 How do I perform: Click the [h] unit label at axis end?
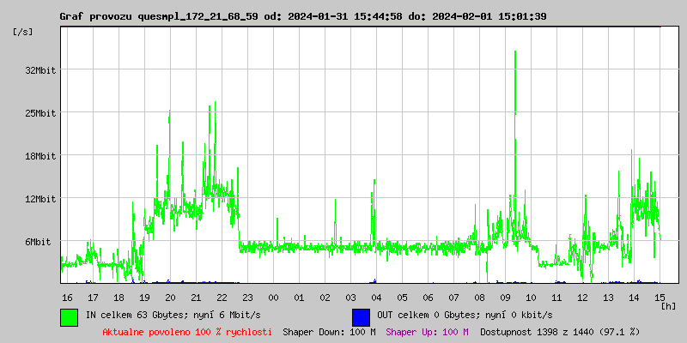click(669, 305)
